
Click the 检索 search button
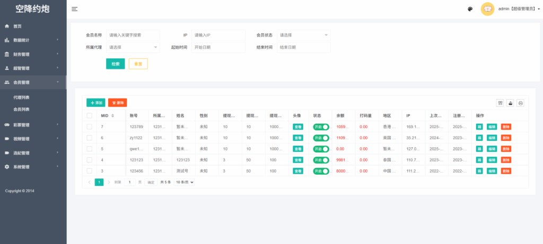click(x=115, y=64)
